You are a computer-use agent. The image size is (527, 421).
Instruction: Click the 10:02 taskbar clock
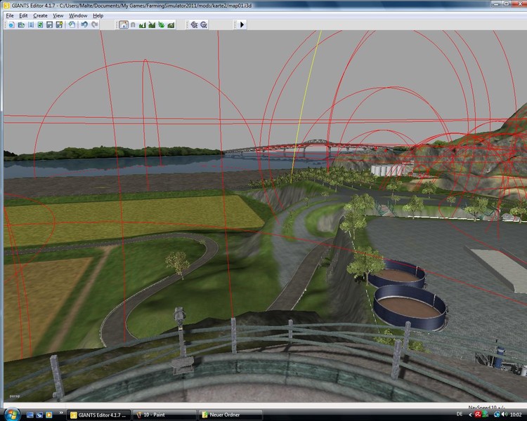(x=516, y=415)
